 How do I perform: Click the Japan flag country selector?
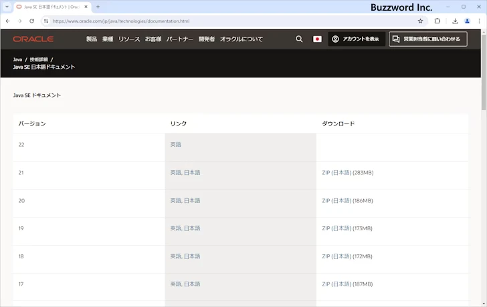pyautogui.click(x=317, y=39)
